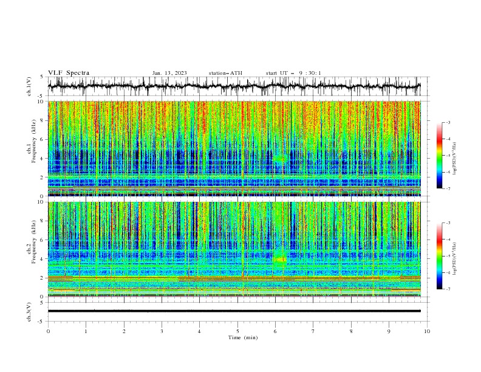
Task: Click the ch.3 flat voltage trace
Action: (x=234, y=311)
